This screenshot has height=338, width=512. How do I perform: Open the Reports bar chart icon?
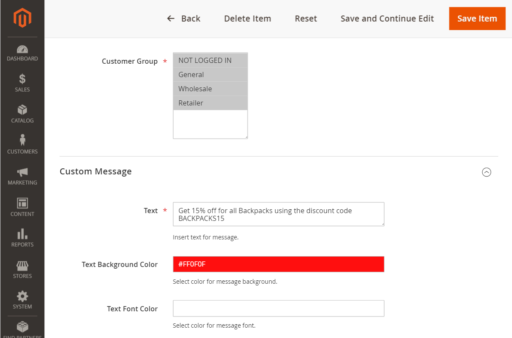tap(22, 238)
